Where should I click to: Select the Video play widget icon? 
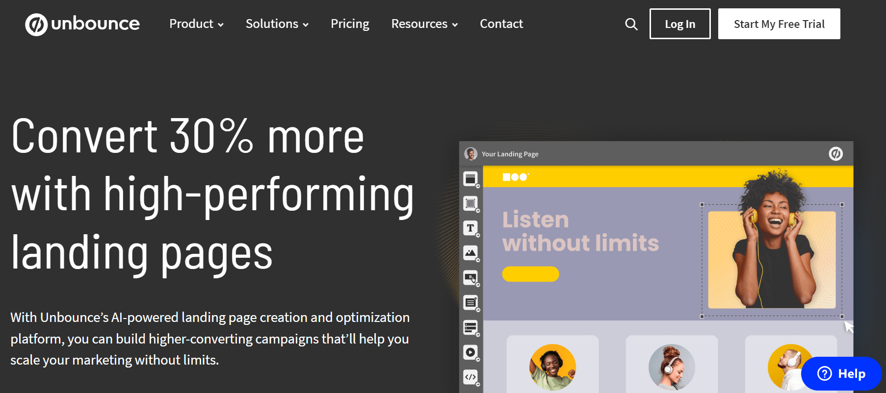coord(470,352)
